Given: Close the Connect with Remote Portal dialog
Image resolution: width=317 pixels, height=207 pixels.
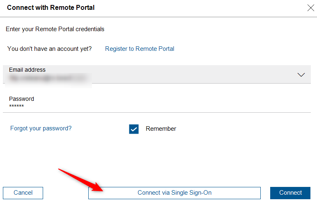Looking at the screenshot, I should coord(310,8).
